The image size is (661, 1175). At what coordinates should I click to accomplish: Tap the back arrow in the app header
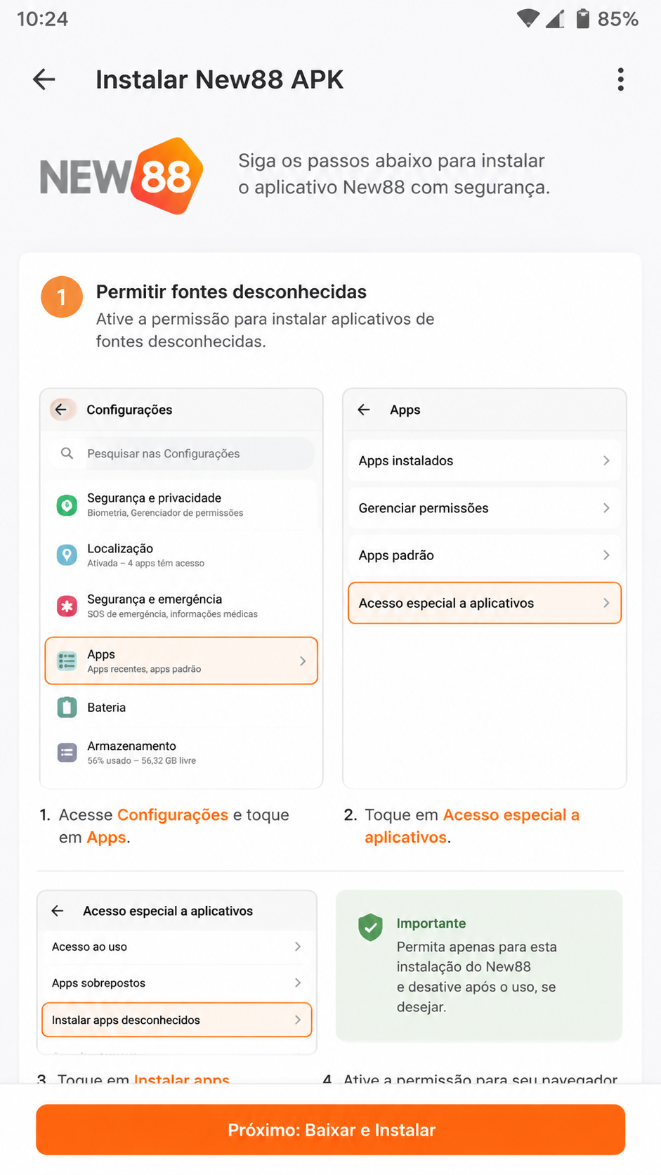(x=44, y=79)
